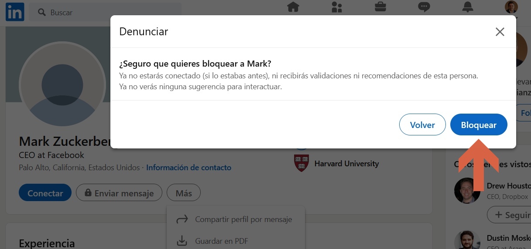Open the LinkedIn home logo
This screenshot has width=531, height=249.
coord(14,12)
